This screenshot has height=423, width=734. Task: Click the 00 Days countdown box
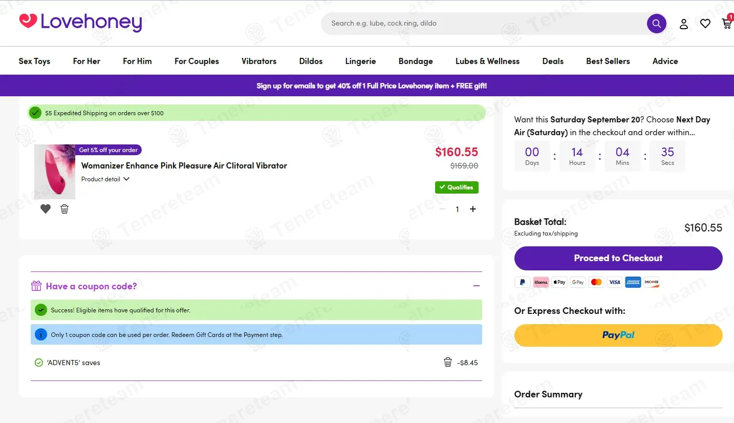tap(532, 156)
